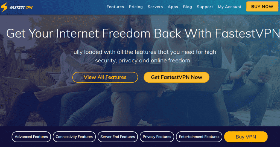Open the Apps navigation link

tap(173, 7)
